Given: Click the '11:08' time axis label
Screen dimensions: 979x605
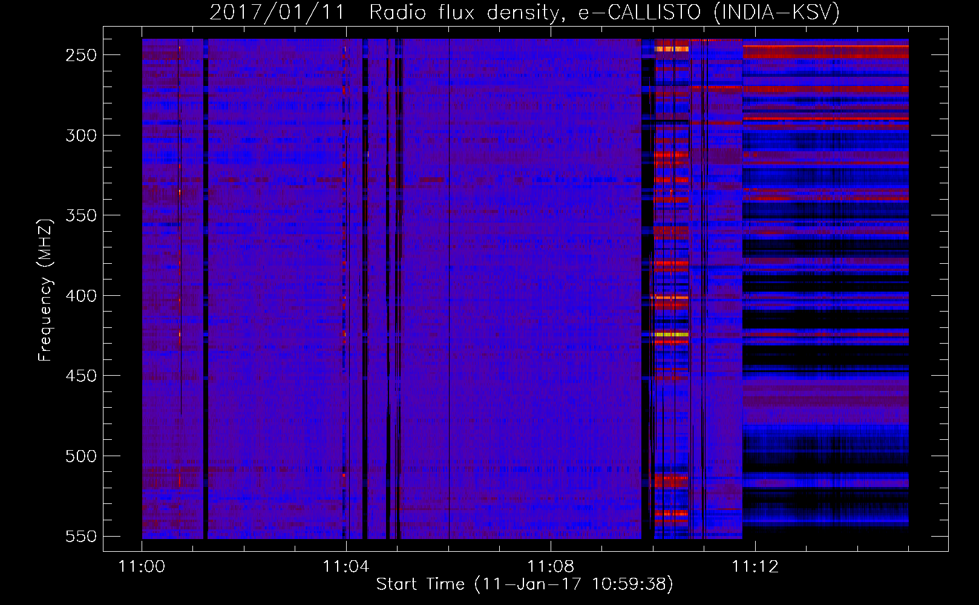Looking at the screenshot, I should [551, 567].
